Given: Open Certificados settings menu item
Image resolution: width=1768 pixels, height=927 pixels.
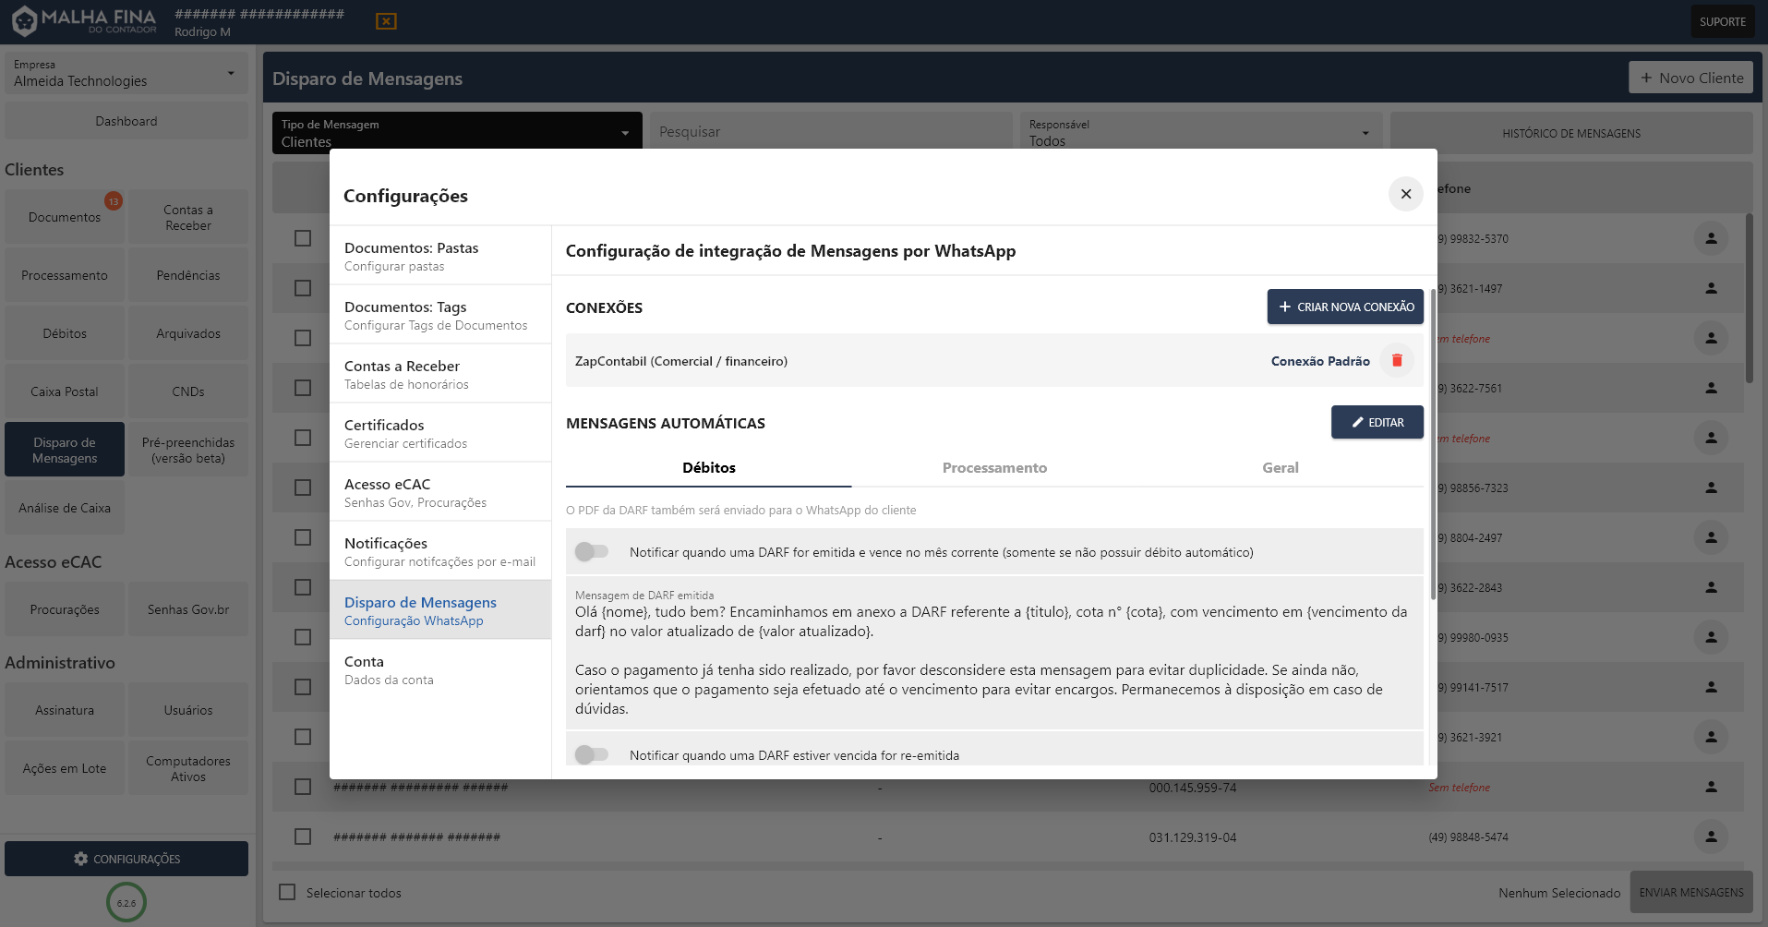Looking at the screenshot, I should [x=440, y=432].
